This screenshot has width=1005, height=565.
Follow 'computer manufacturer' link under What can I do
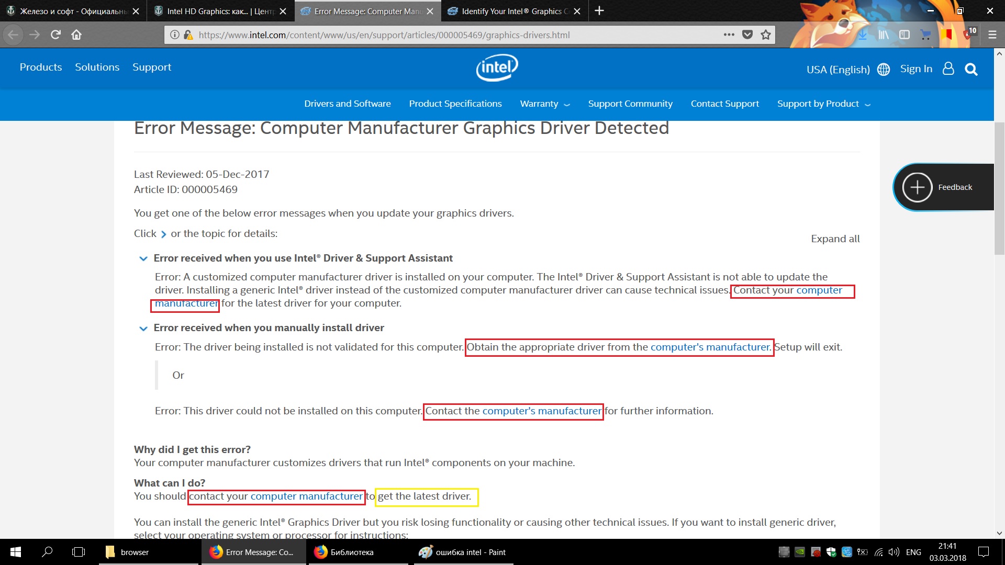pyautogui.click(x=306, y=496)
